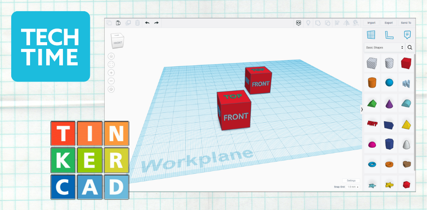Click the workplane Settings button
The width and height of the screenshot is (427, 210).
[351, 180]
